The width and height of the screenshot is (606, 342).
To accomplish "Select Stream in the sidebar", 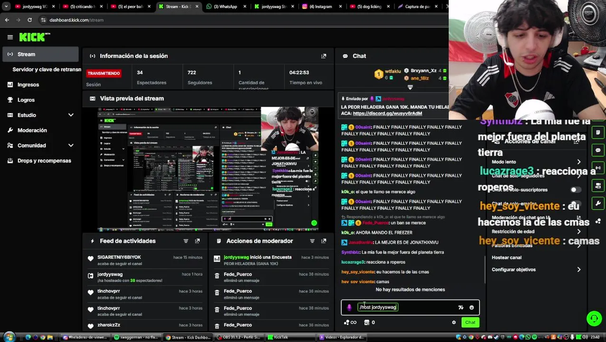I will [40, 54].
